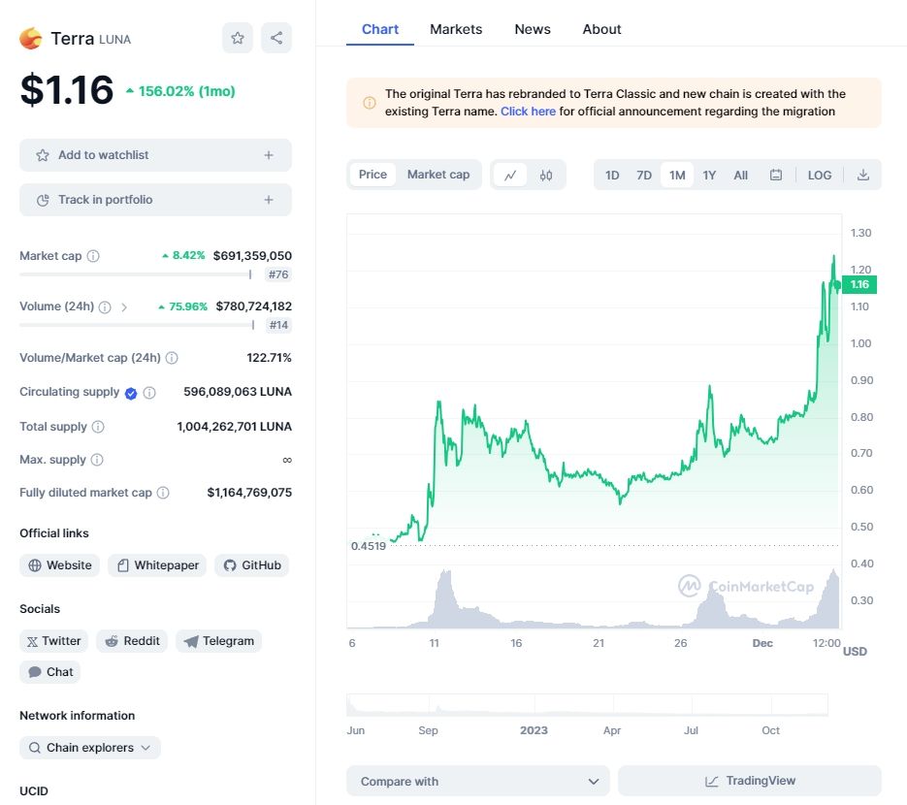The height and width of the screenshot is (805, 907).
Task: Open the GitHub repository link
Action: 251,565
